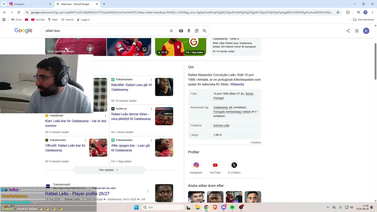Show hidden system tray icons
The width and height of the screenshot is (377, 212).
(x=328, y=207)
